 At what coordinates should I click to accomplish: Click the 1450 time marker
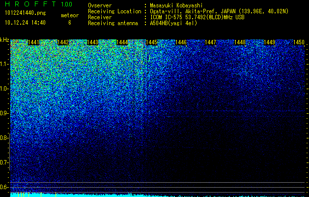pyautogui.click(x=299, y=42)
